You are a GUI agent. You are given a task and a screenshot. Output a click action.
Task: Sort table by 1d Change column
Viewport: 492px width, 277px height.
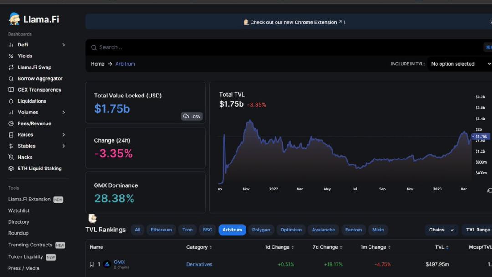(x=280, y=247)
